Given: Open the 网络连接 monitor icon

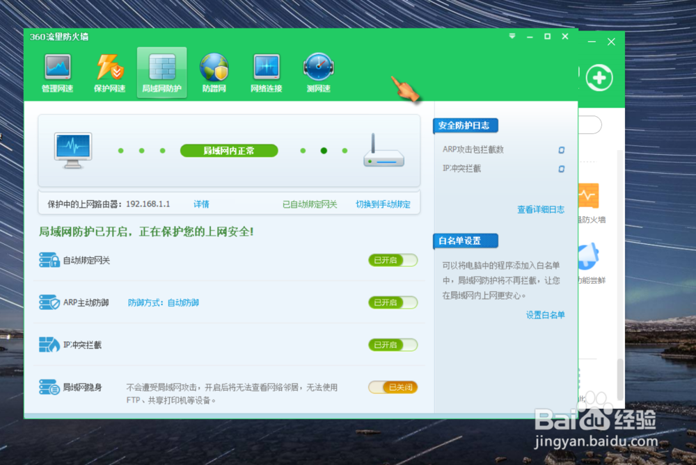Looking at the screenshot, I should (x=267, y=67).
